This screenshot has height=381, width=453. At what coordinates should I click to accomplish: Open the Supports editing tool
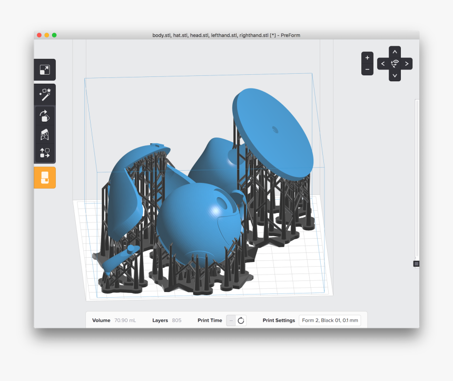[x=45, y=133]
